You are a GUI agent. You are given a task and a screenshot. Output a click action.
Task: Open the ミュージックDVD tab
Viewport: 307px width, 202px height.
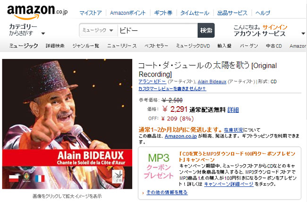193,46
